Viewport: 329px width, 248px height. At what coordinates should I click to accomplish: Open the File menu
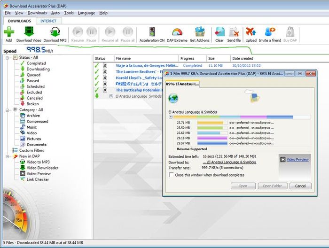(x=8, y=13)
